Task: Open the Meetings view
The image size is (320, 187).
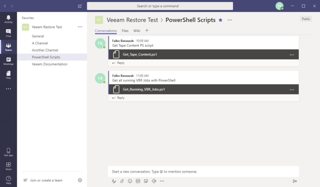Action: [x=8, y=61]
